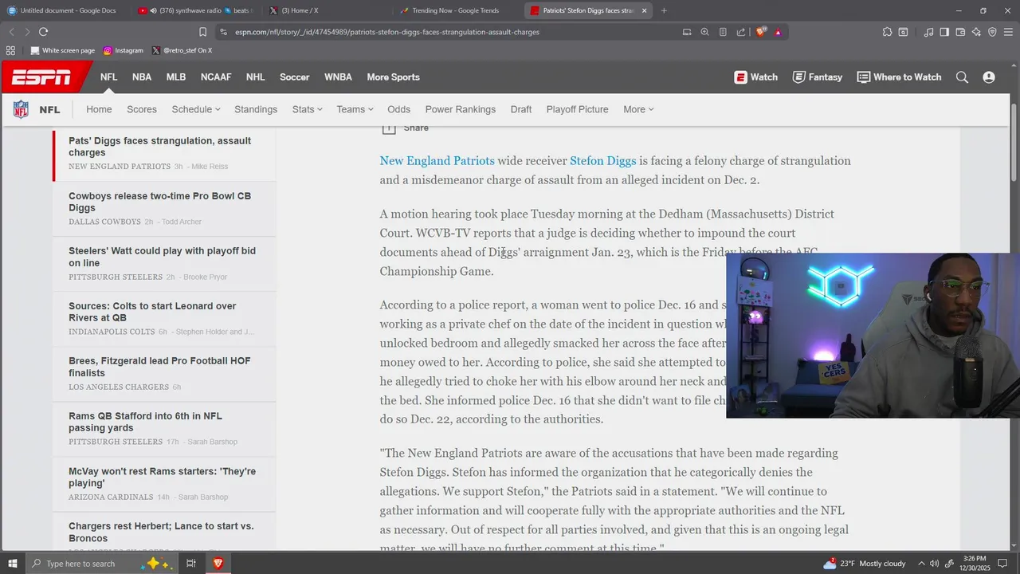Switch to the synthwave radio YouTube tab

tap(195, 10)
